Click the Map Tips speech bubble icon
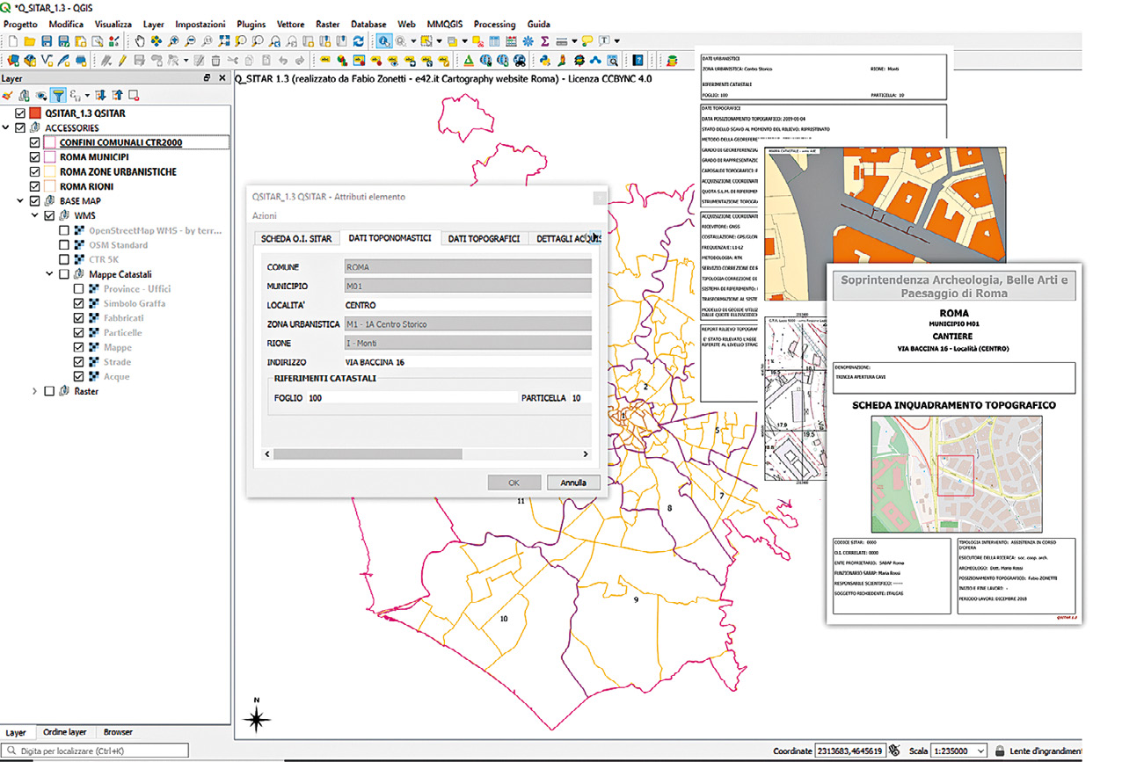 pyautogui.click(x=587, y=41)
